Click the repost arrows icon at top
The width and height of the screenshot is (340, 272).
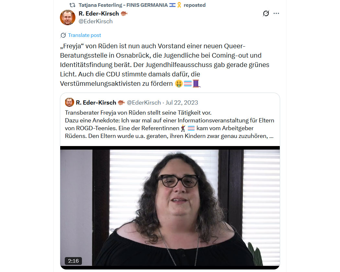click(x=73, y=5)
